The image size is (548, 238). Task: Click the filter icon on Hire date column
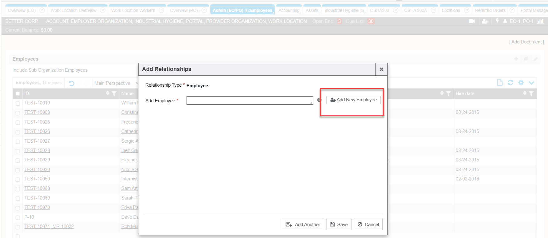531,94
